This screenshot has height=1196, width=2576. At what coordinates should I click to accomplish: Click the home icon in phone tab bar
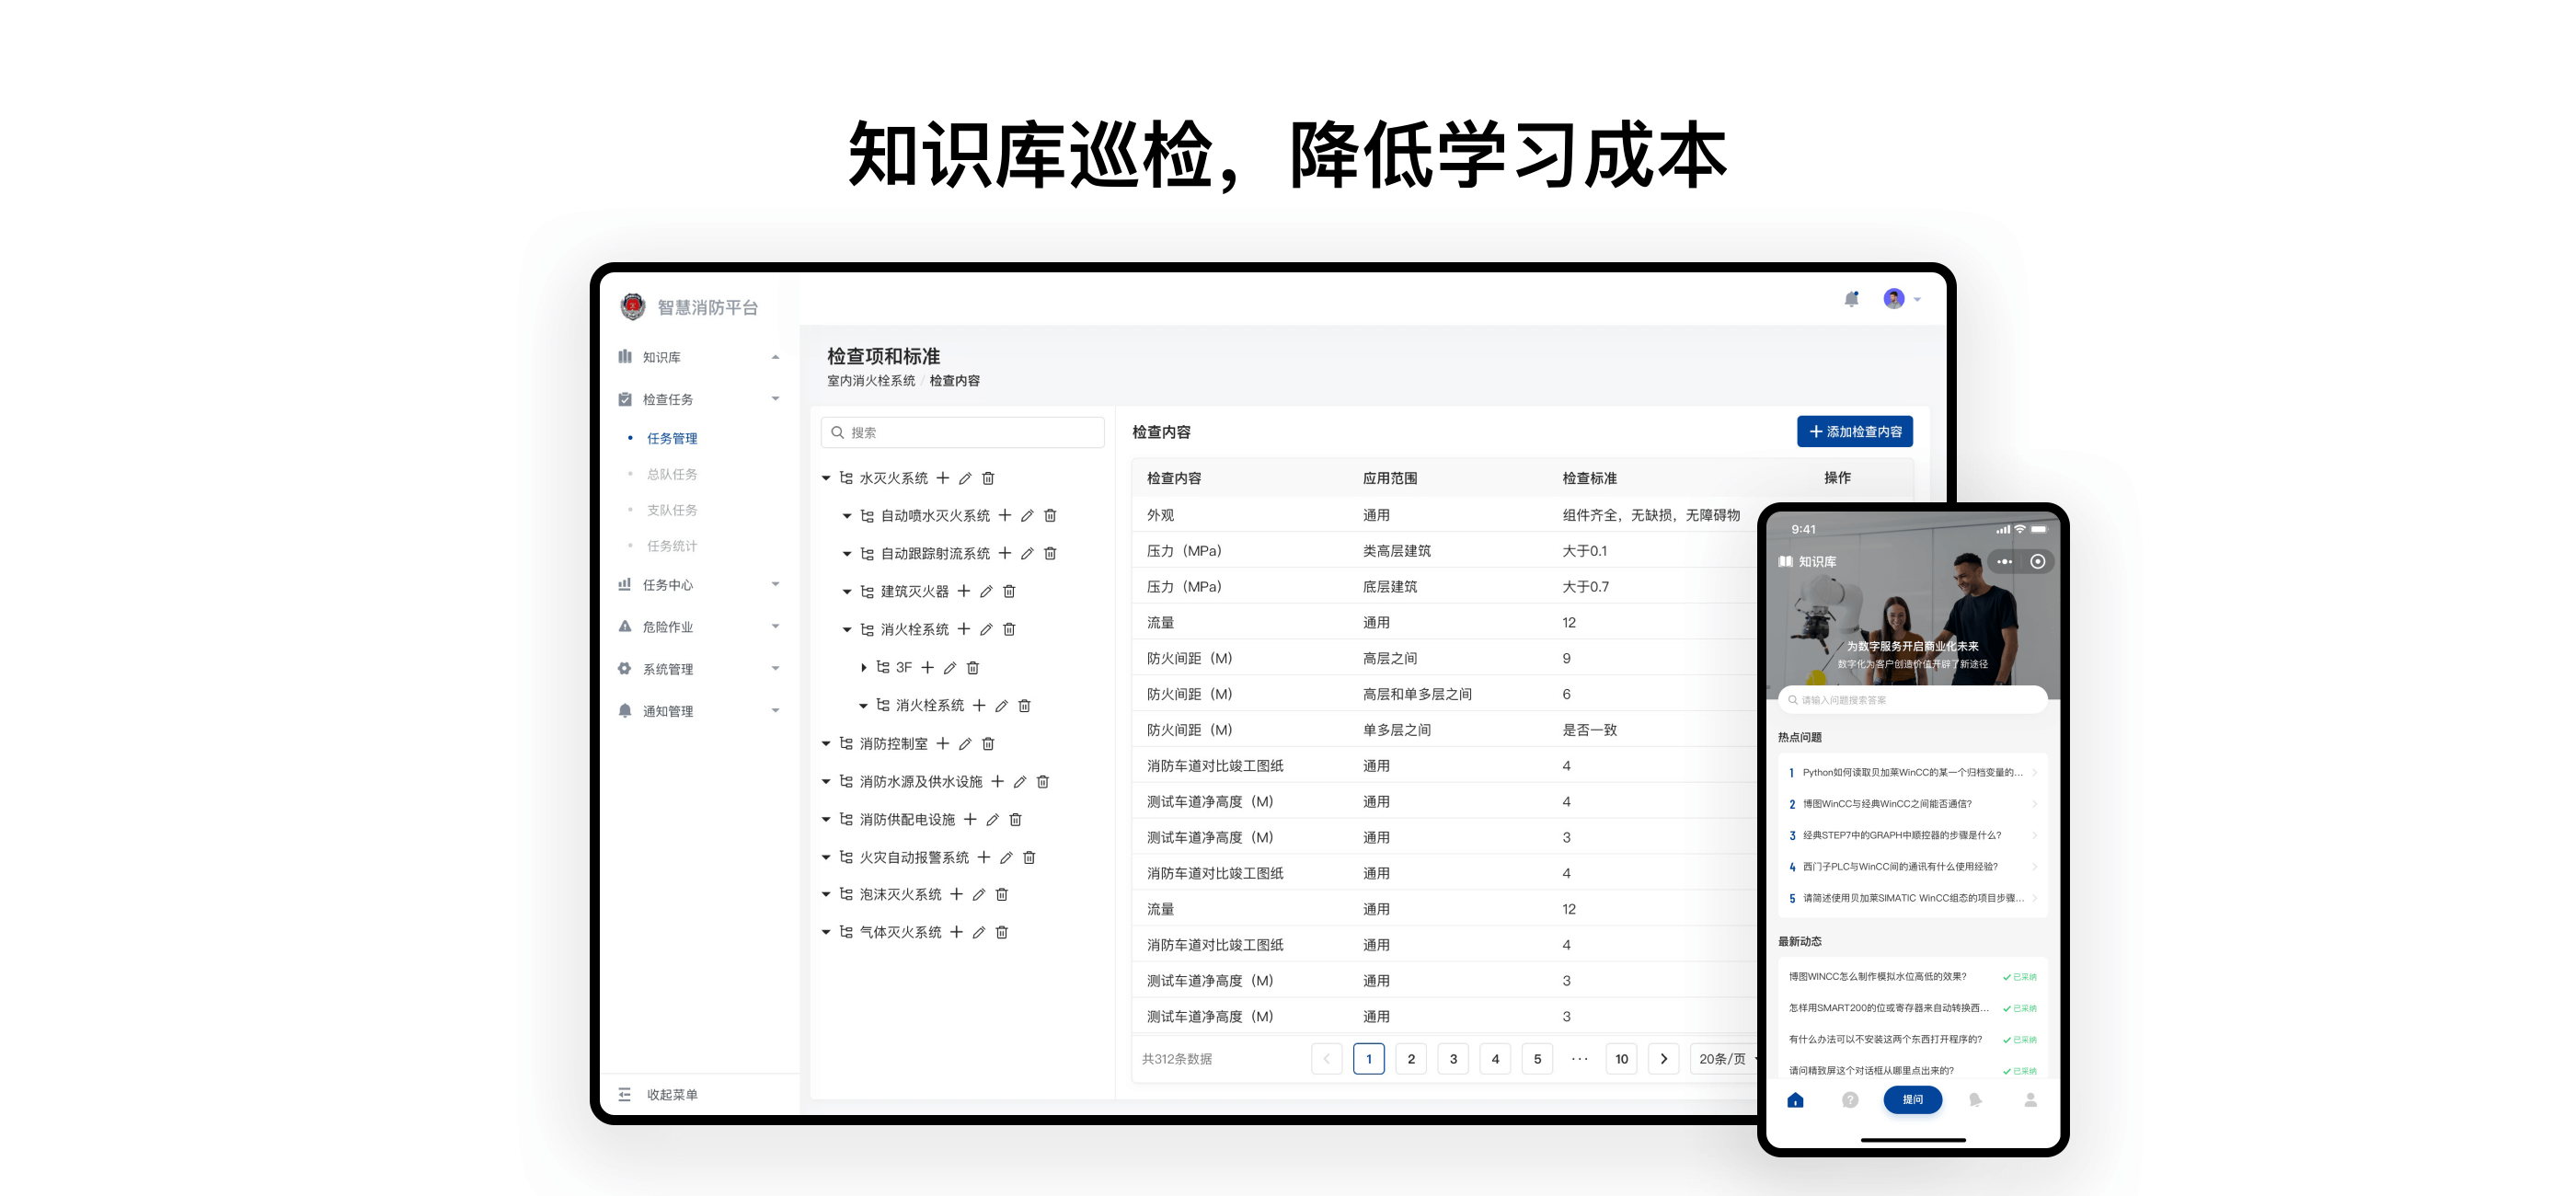tap(1795, 1100)
